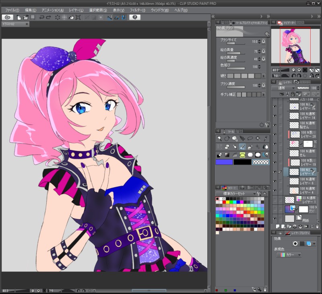This screenshot has height=294, width=322.
Task: Redo the action in toolbar
Action: (49, 17)
